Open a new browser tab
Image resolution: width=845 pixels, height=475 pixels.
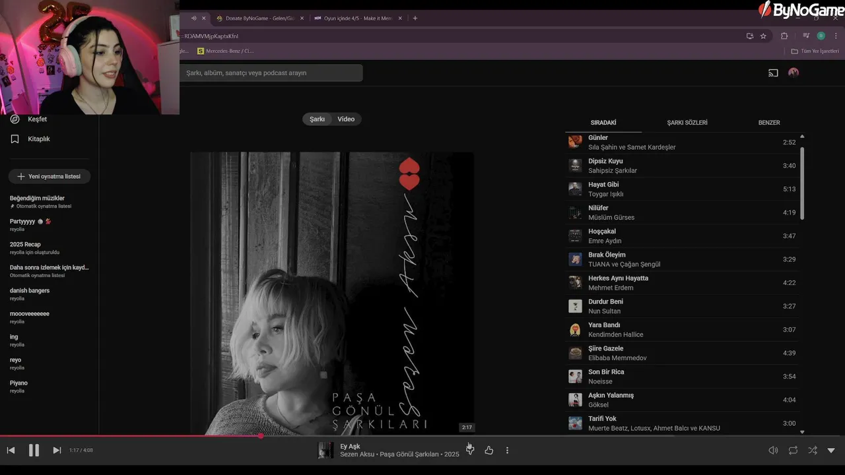click(415, 18)
